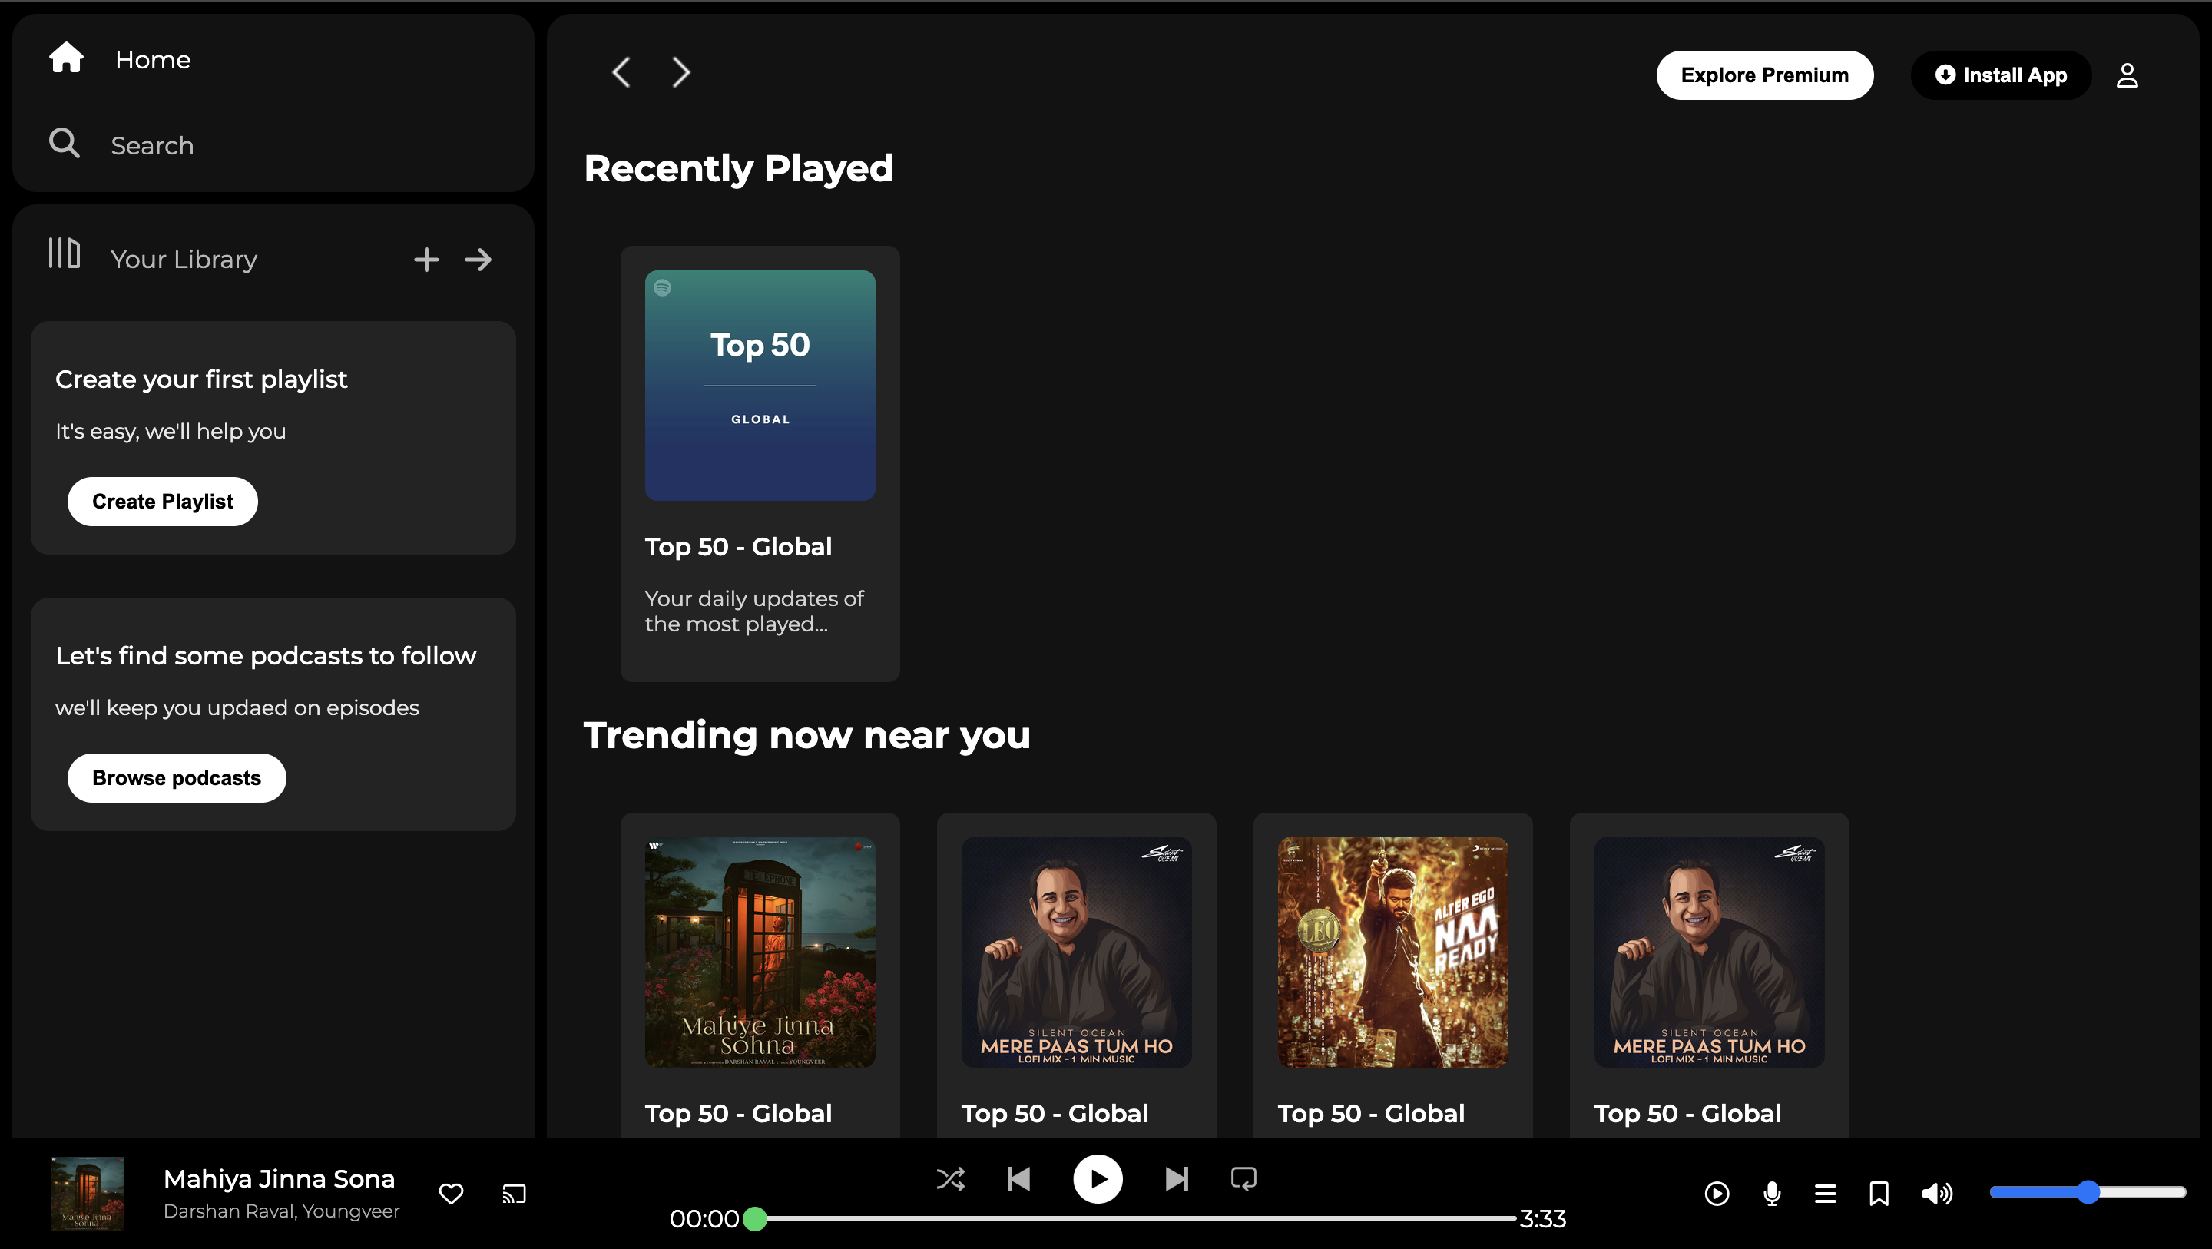This screenshot has height=1249, width=2212.
Task: Open the Search menu item
Action: click(x=152, y=145)
